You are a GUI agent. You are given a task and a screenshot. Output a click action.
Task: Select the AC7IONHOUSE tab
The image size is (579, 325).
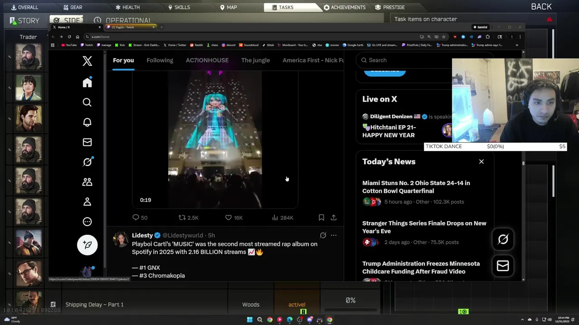tap(207, 60)
